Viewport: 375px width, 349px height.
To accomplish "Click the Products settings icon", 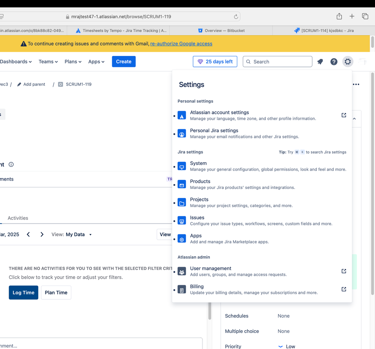I will 182,184.
